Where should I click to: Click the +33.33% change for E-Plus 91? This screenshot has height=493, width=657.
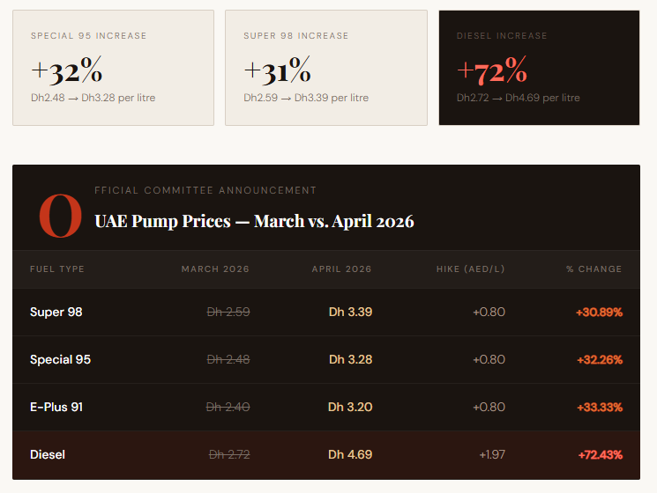click(x=599, y=407)
